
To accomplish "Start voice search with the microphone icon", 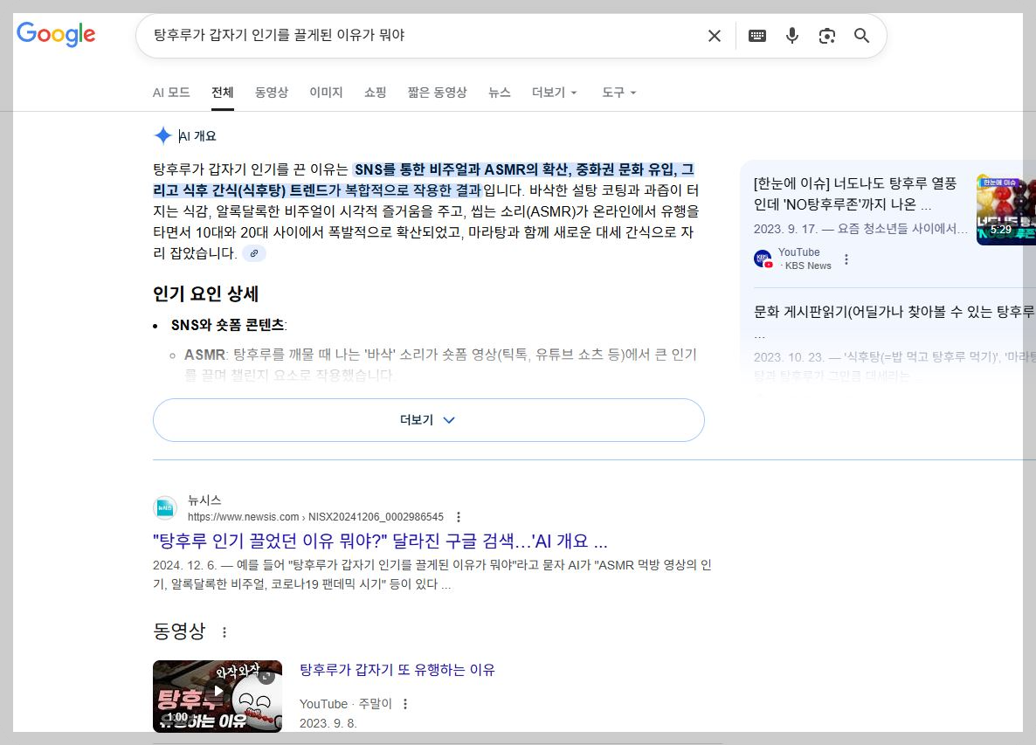I will (x=792, y=36).
